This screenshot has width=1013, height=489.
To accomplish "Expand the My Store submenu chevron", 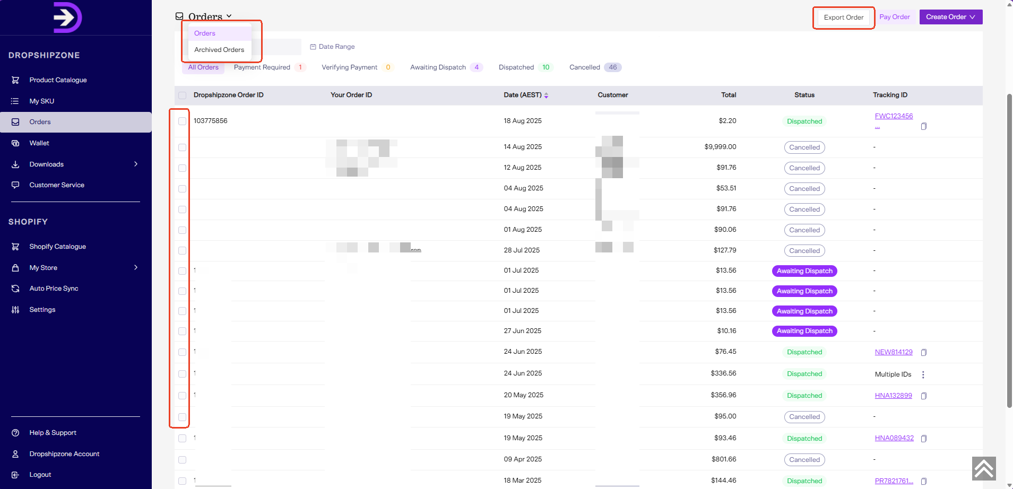I will coord(136,268).
